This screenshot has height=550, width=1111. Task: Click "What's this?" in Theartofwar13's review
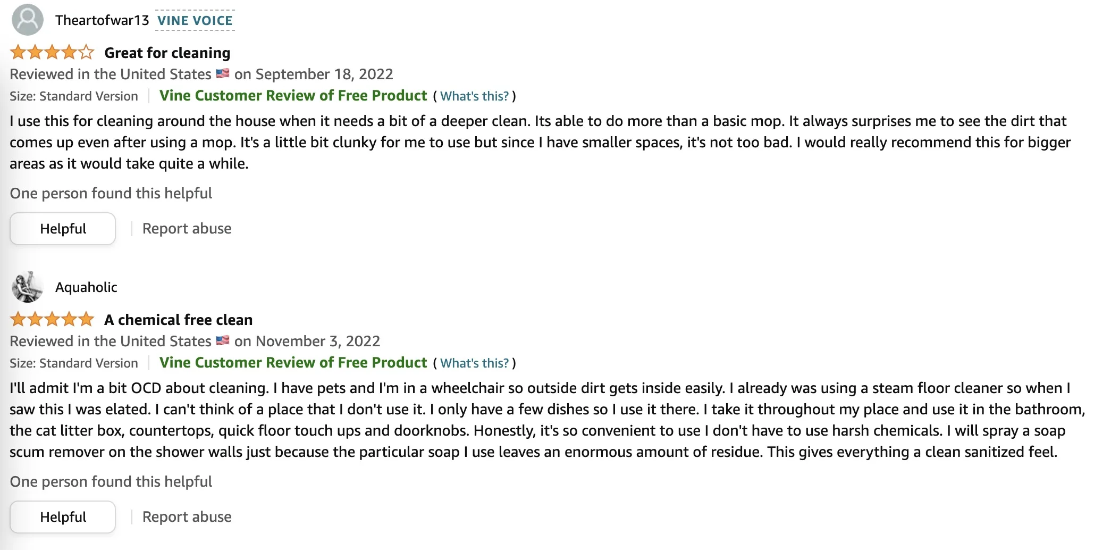coord(474,96)
